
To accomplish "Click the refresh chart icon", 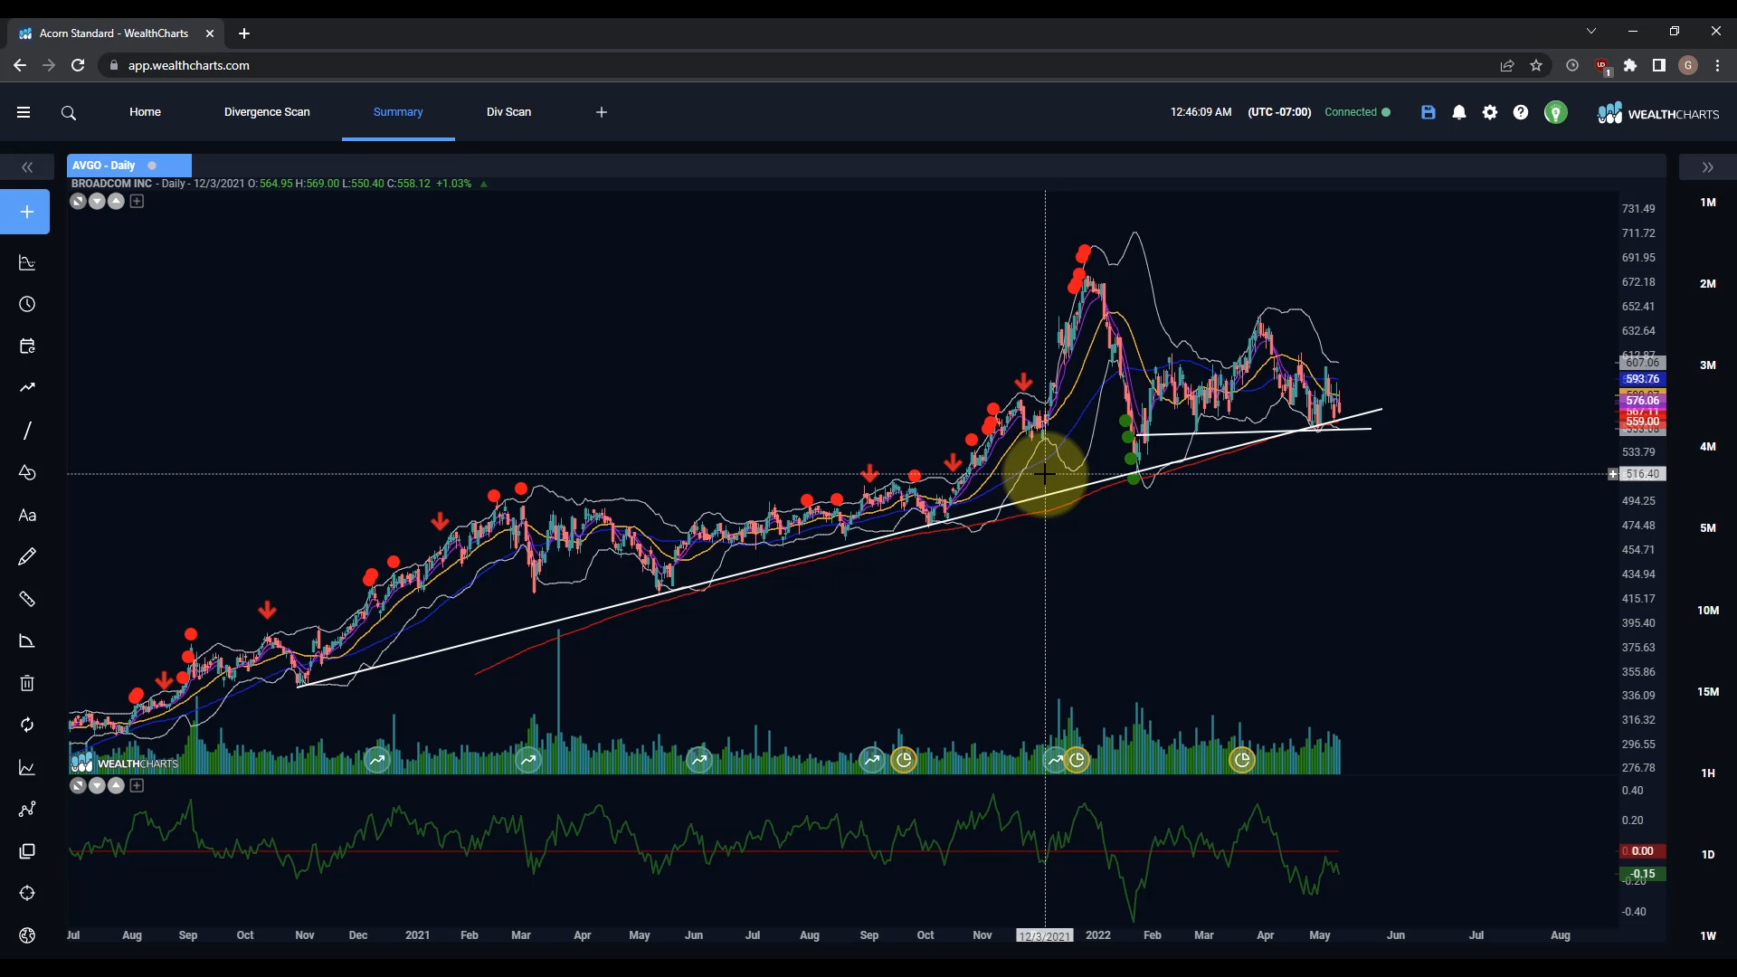I will pos(27,725).
